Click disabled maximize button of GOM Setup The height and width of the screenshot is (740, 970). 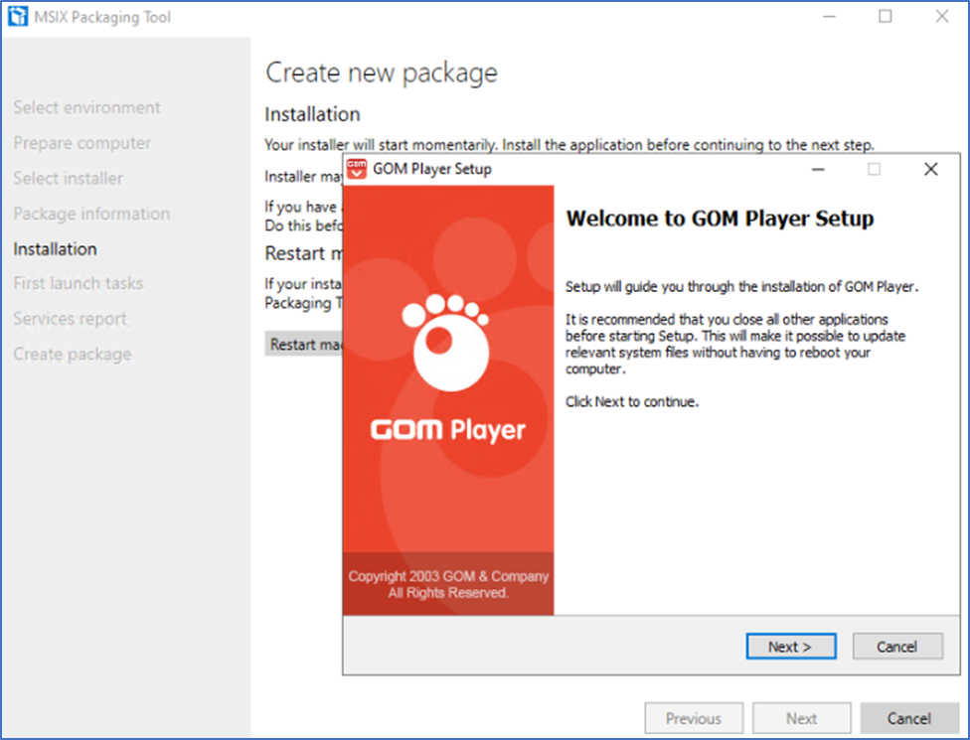[x=874, y=169]
